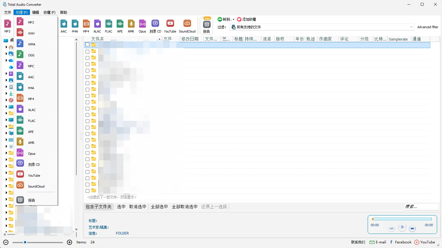Click the Opus icon in dropdown menu
442x248 pixels.
pyautogui.click(x=20, y=153)
